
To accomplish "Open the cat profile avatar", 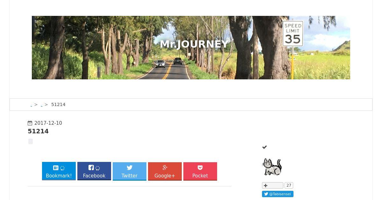I will tap(272, 167).
